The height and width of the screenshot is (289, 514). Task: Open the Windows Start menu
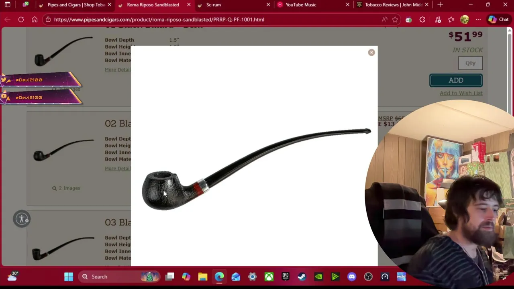pos(69,277)
